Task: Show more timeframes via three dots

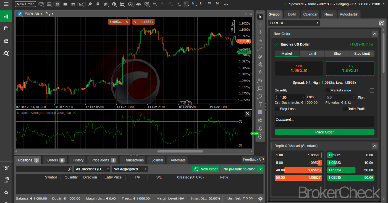Action: pos(226,4)
